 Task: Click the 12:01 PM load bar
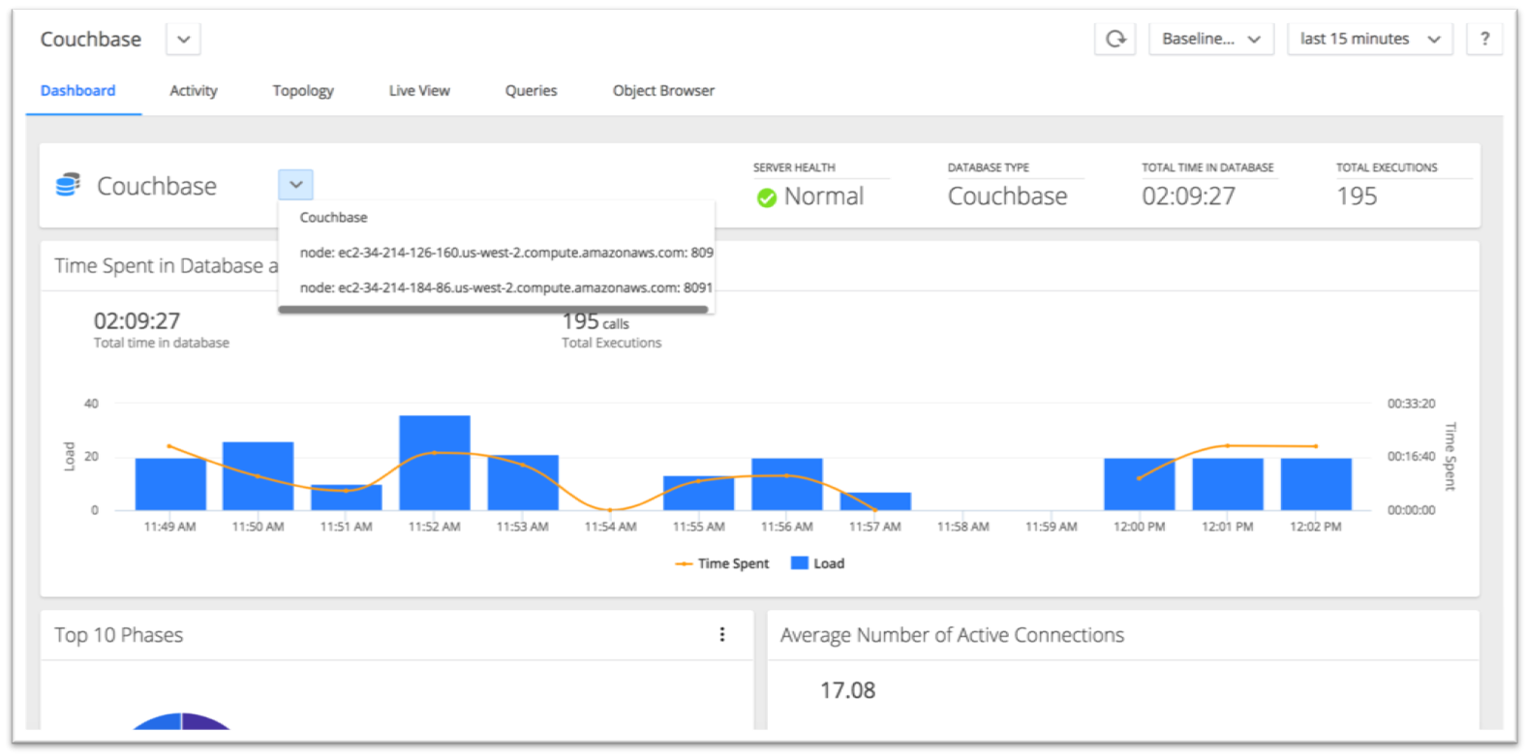(1228, 484)
